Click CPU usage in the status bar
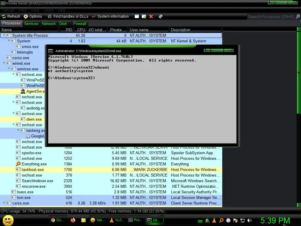301x226 pixels. [x=18, y=211]
